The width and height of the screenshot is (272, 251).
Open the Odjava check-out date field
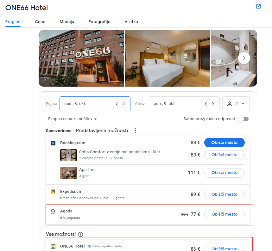coord(184,104)
